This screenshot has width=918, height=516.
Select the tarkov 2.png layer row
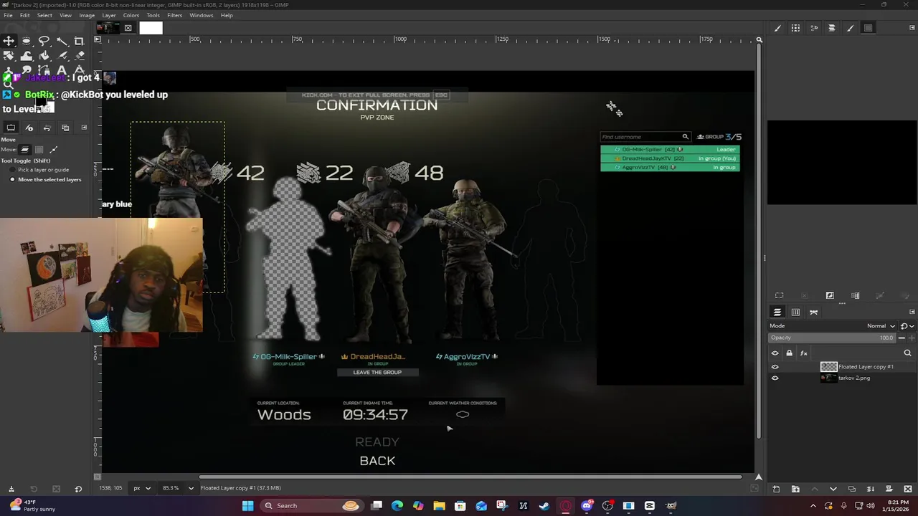click(x=841, y=378)
